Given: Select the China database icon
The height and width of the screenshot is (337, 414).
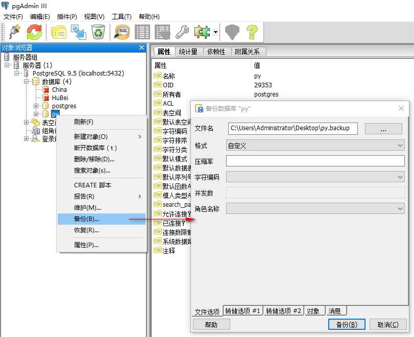Looking at the screenshot, I should tap(46, 90).
